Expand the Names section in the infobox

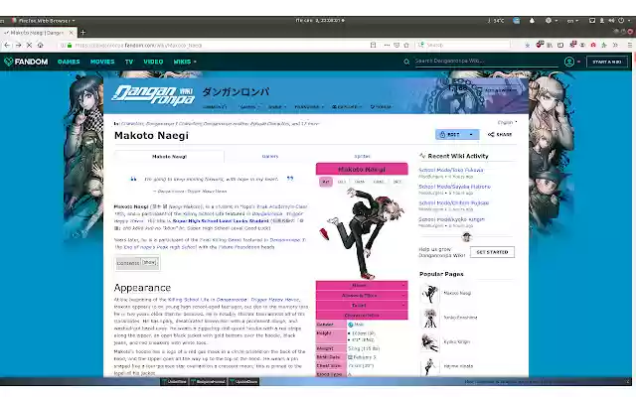[362, 286]
